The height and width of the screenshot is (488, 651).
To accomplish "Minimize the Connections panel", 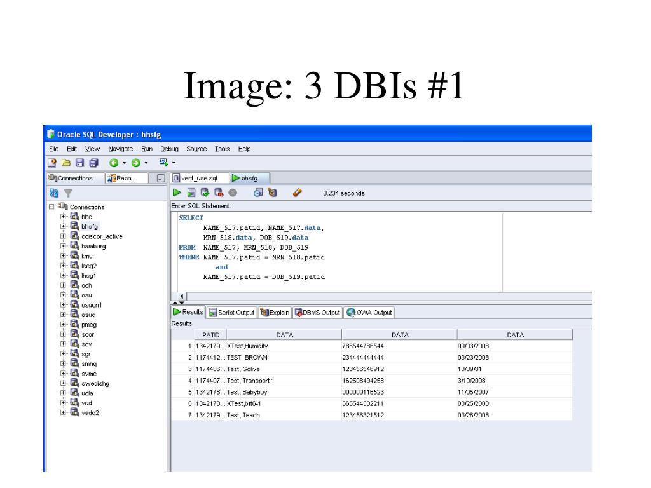I will (x=161, y=179).
